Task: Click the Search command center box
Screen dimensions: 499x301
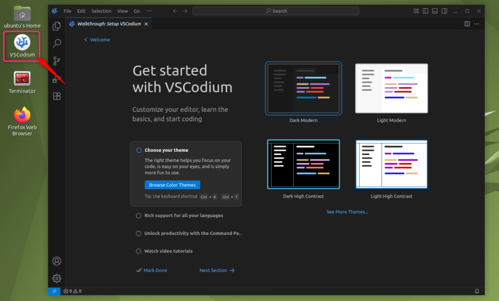Action: (x=276, y=11)
